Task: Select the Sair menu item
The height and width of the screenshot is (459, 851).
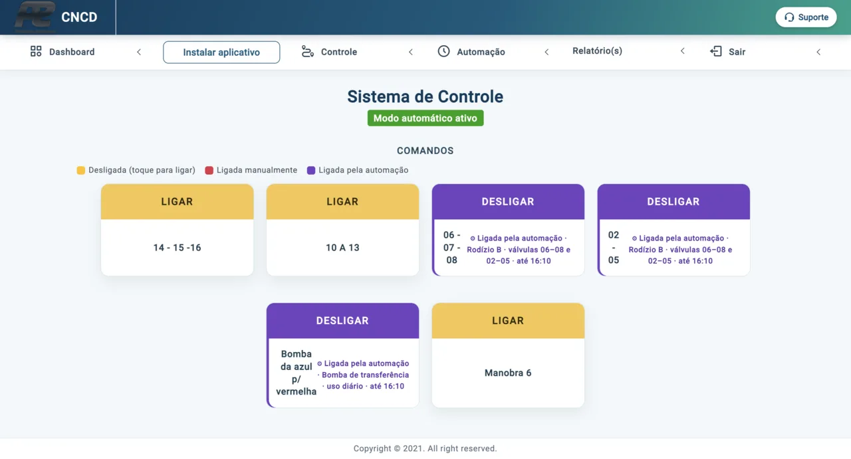Action: click(737, 52)
